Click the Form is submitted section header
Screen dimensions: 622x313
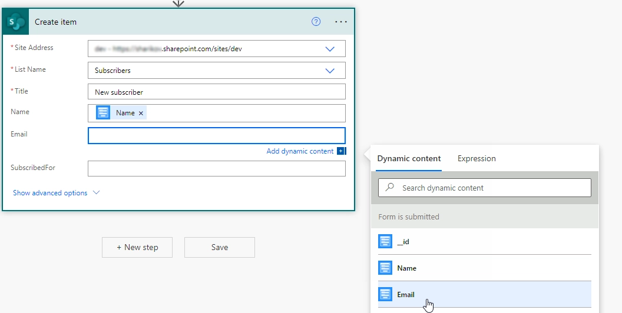[x=485, y=217]
